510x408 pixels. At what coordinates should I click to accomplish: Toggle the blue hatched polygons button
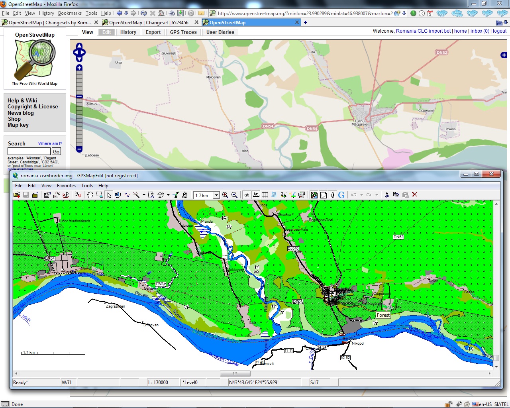coord(274,195)
